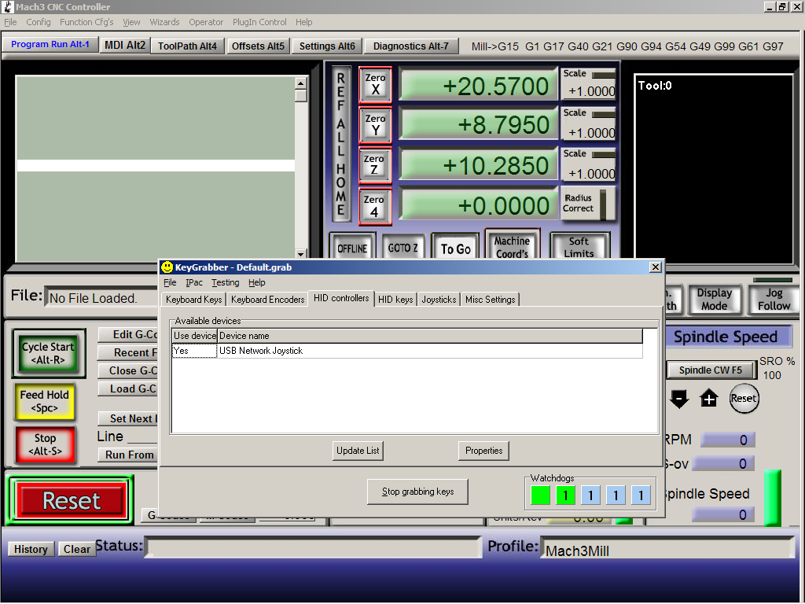Click the Device name column header
Image resolution: width=805 pixels, height=604 pixels.
point(430,336)
